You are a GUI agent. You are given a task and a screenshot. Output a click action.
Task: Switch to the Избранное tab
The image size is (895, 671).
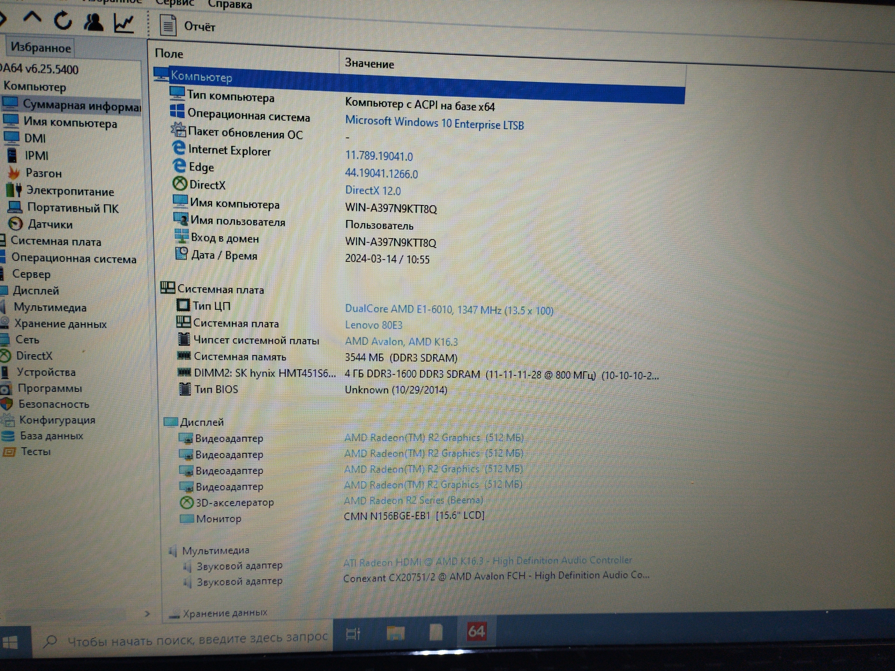pos(41,48)
